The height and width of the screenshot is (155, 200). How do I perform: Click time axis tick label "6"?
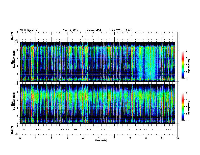click(x=114, y=138)
